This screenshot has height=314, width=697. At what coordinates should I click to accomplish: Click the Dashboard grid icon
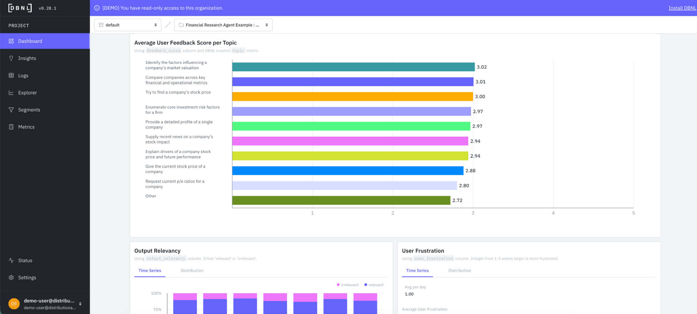11,41
